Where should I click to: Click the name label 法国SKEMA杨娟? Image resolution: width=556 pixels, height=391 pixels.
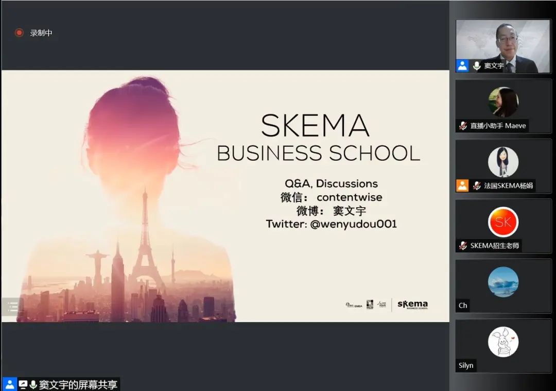[x=509, y=185]
